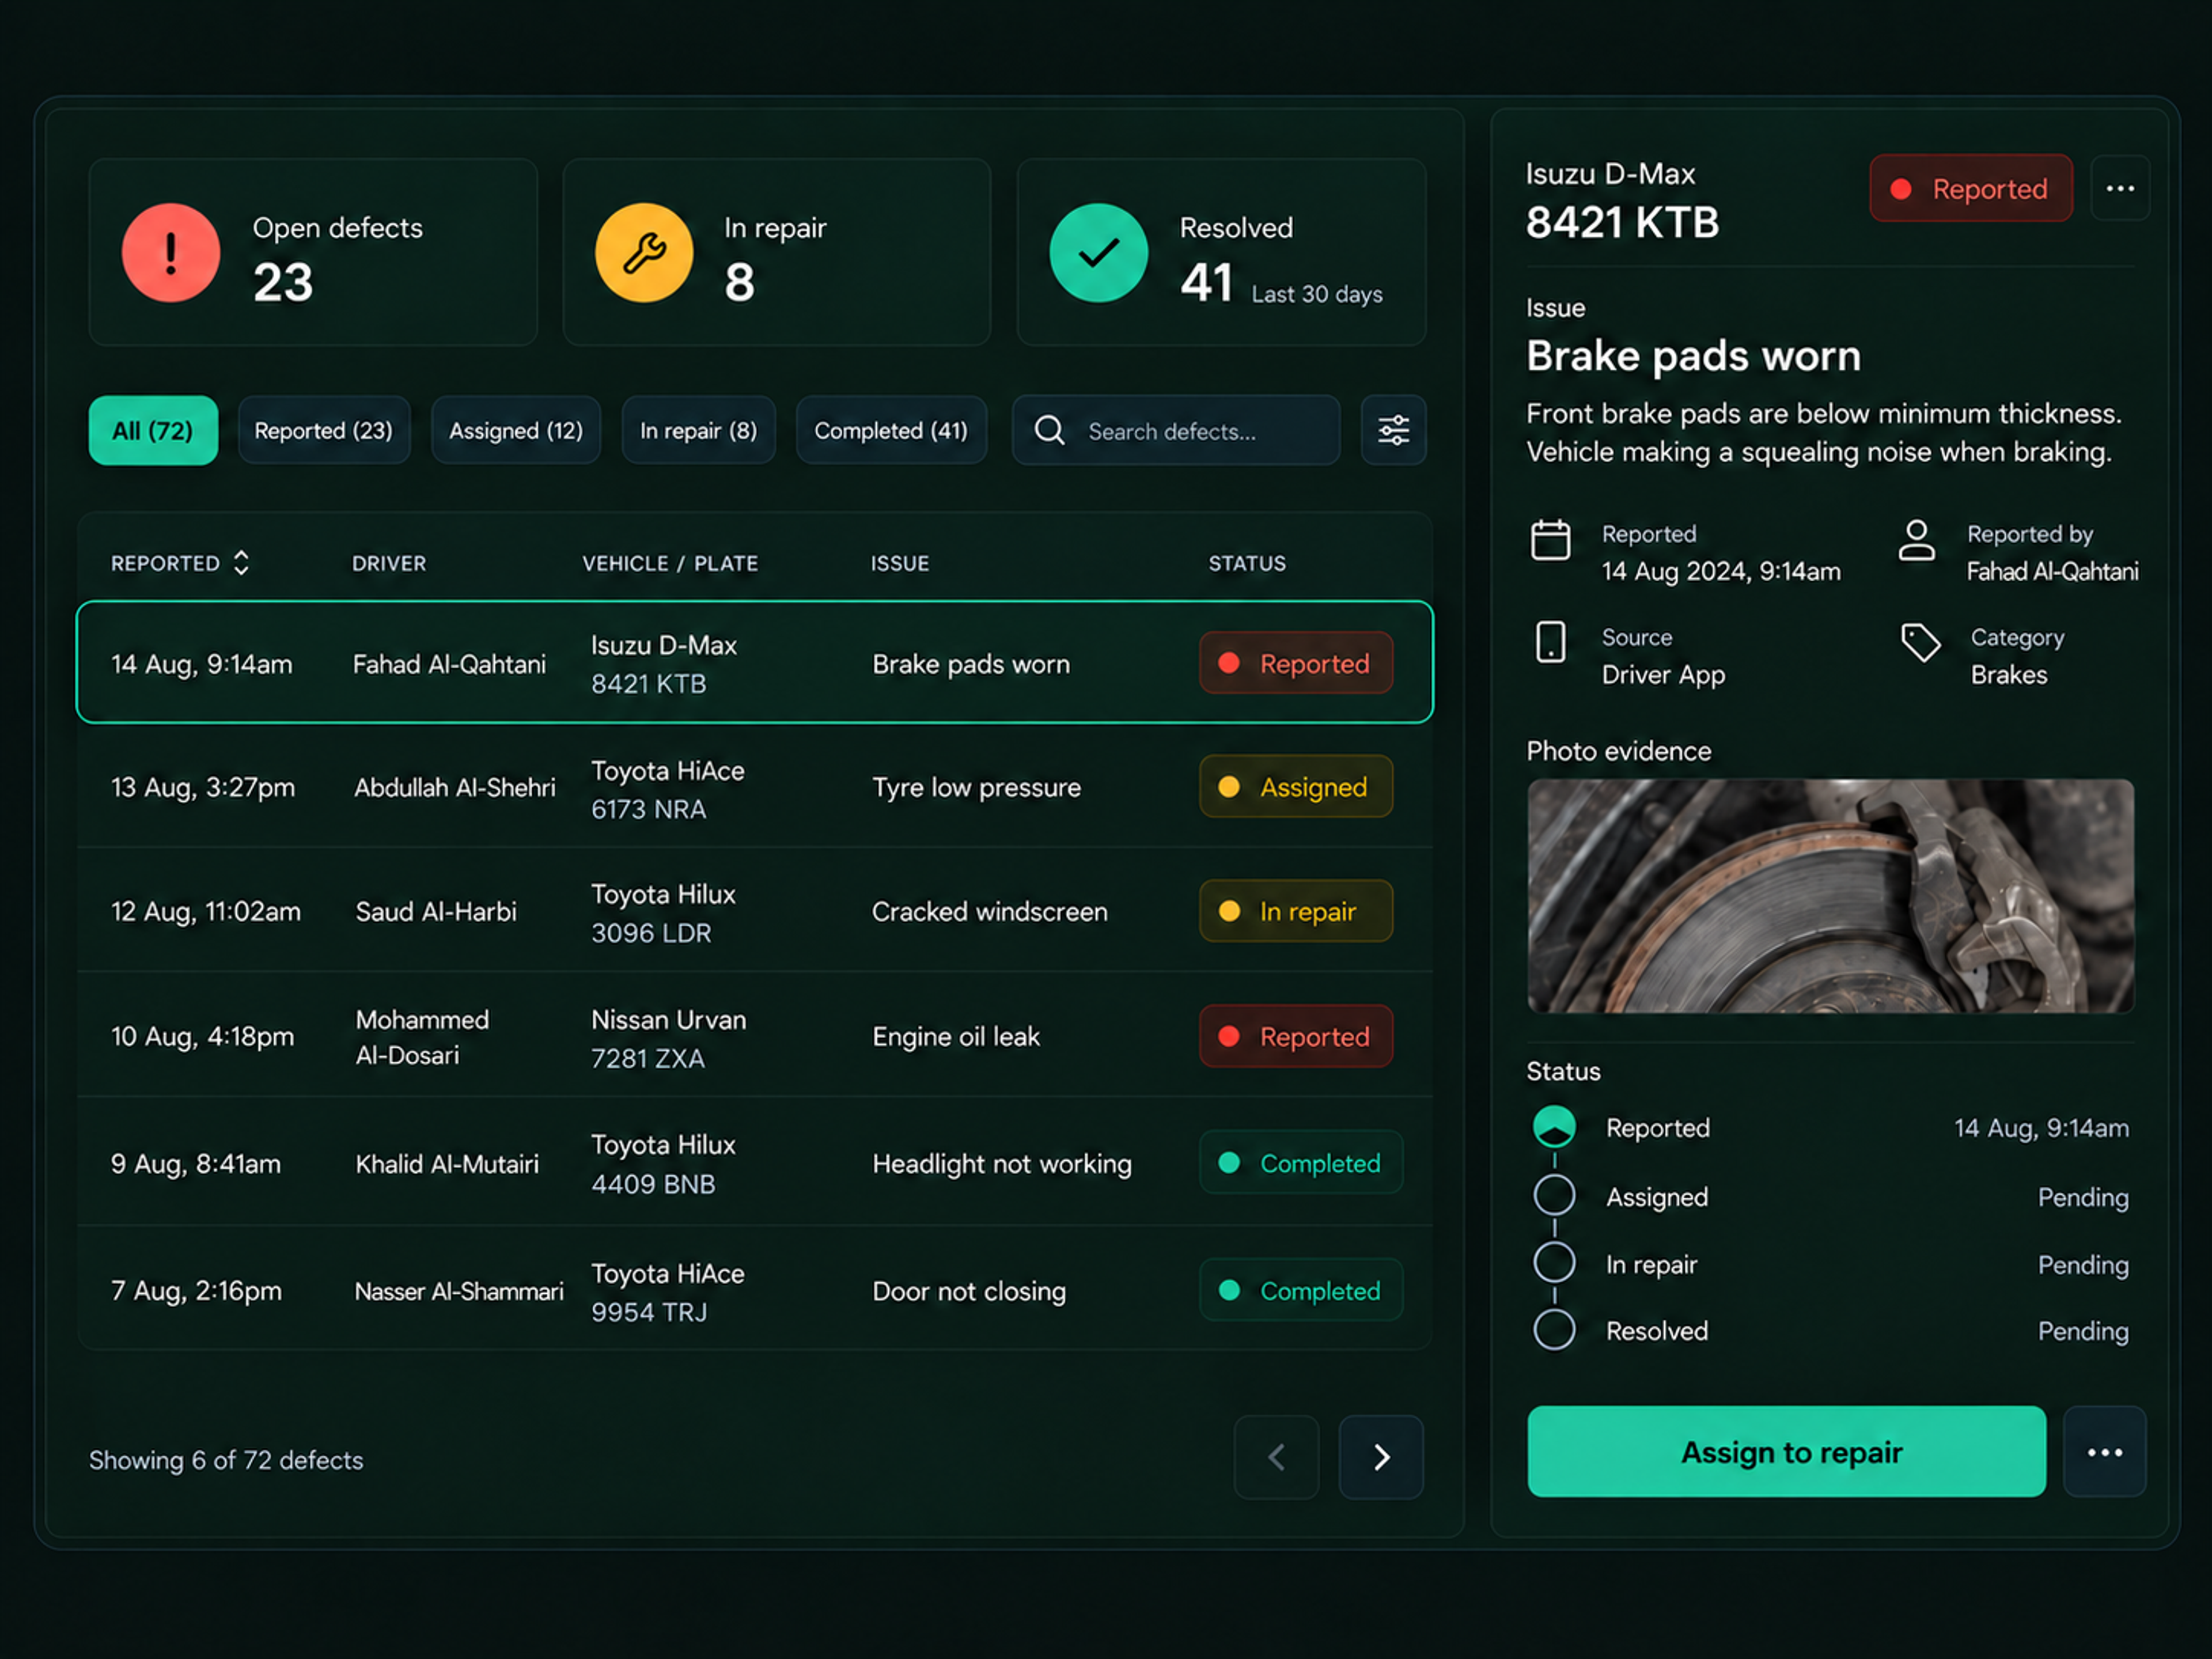Click the search magnifier icon

(1049, 431)
